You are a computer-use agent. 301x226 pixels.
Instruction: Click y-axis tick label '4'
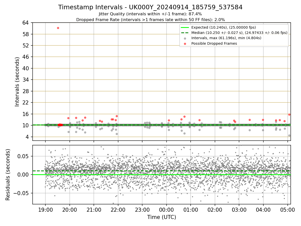27,137
